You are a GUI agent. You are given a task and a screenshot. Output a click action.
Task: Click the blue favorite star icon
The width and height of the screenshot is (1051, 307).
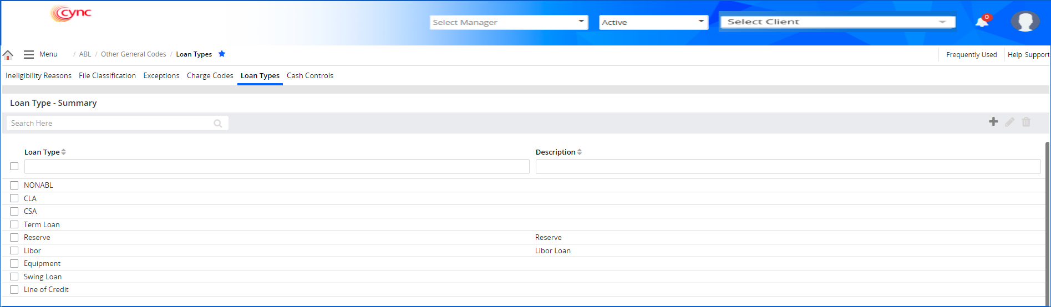pos(222,54)
